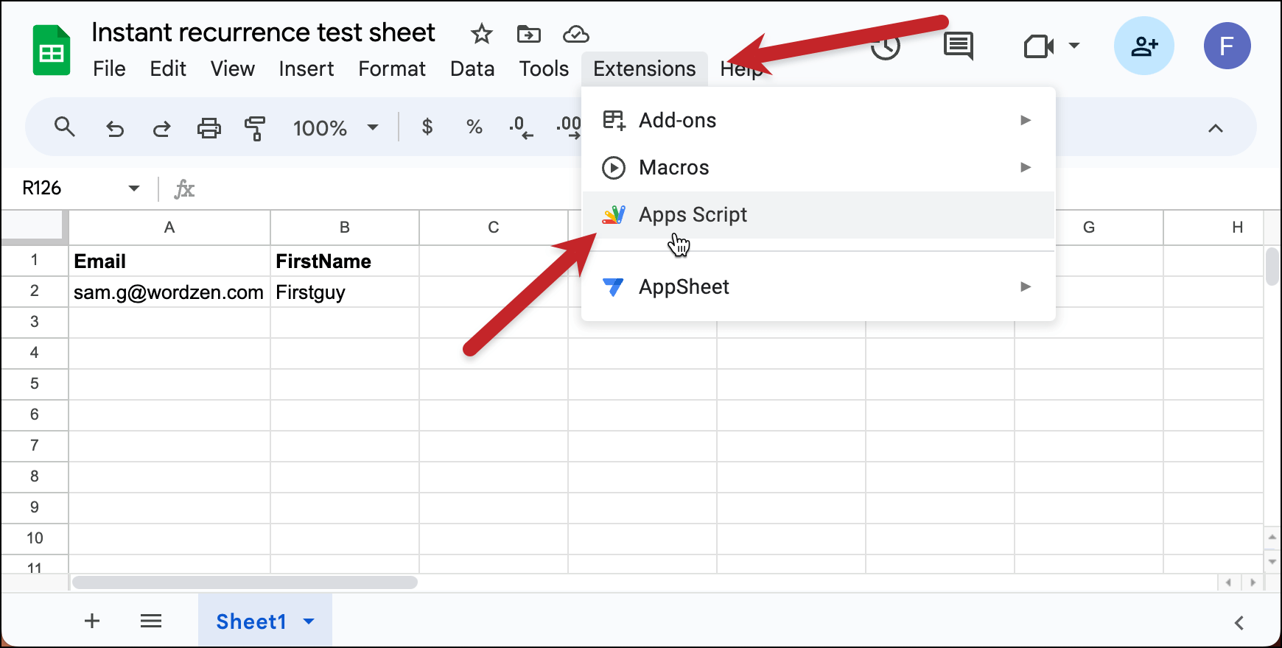Open the comments panel icon
The width and height of the screenshot is (1282, 648).
coord(959,46)
